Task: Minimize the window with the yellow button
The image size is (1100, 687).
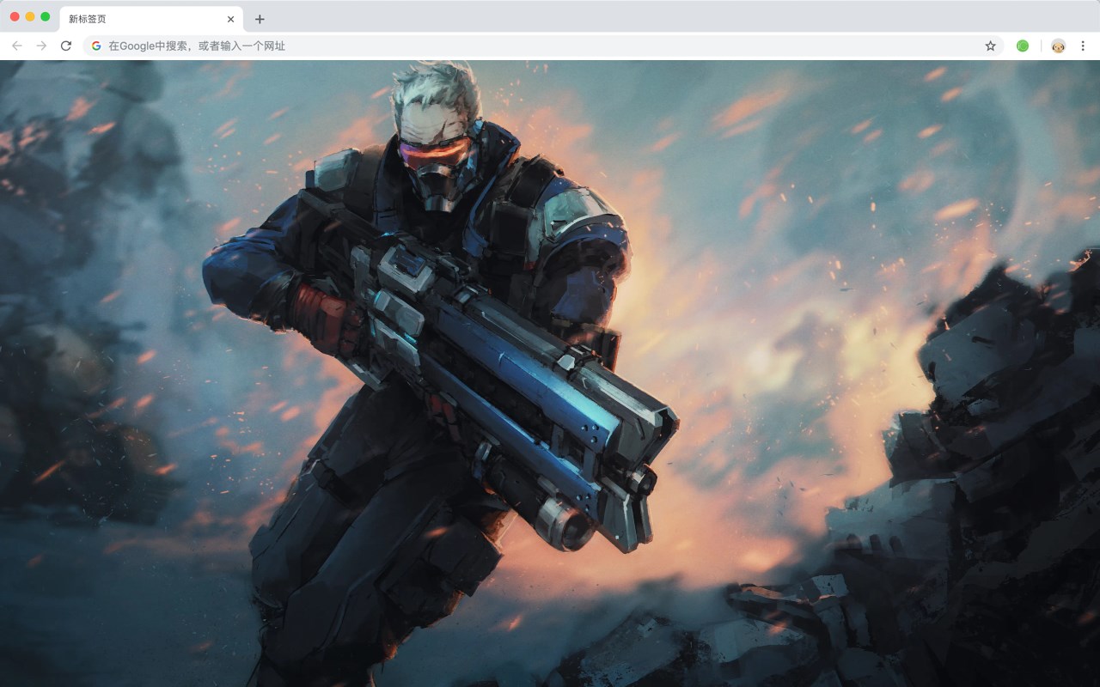Action: pos(30,16)
